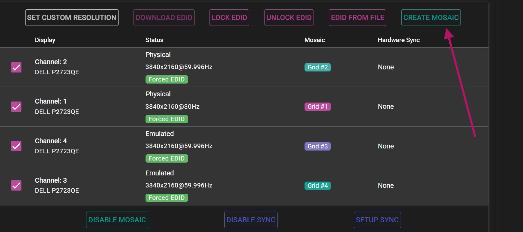Click the Disable Sync button
Viewport: 523px width, 232px height.
251,220
